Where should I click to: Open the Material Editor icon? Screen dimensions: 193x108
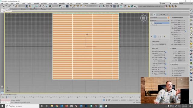(x=125, y=6)
